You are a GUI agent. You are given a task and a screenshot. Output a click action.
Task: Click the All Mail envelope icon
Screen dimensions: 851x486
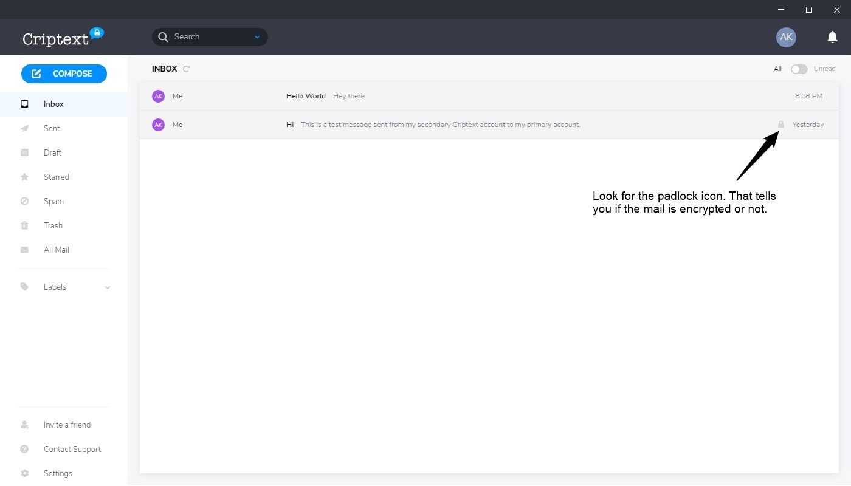[x=24, y=250]
